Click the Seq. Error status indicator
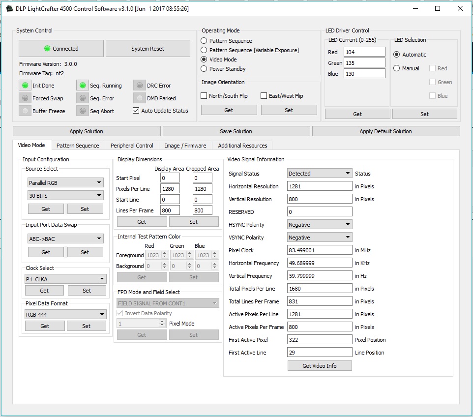 82,98
